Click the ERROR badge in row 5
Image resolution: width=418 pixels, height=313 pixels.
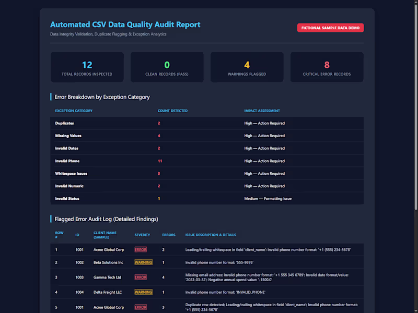(141, 307)
